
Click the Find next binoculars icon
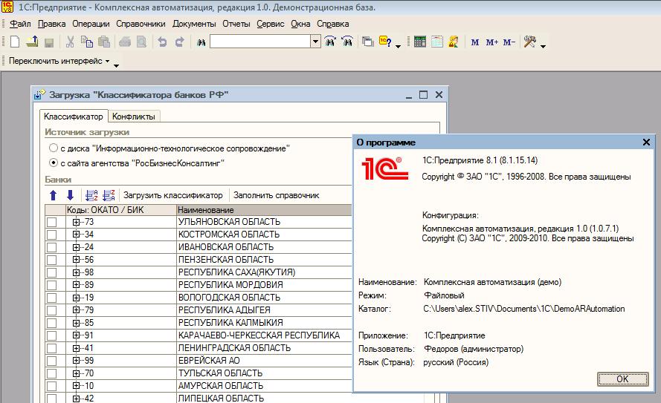(x=330, y=42)
